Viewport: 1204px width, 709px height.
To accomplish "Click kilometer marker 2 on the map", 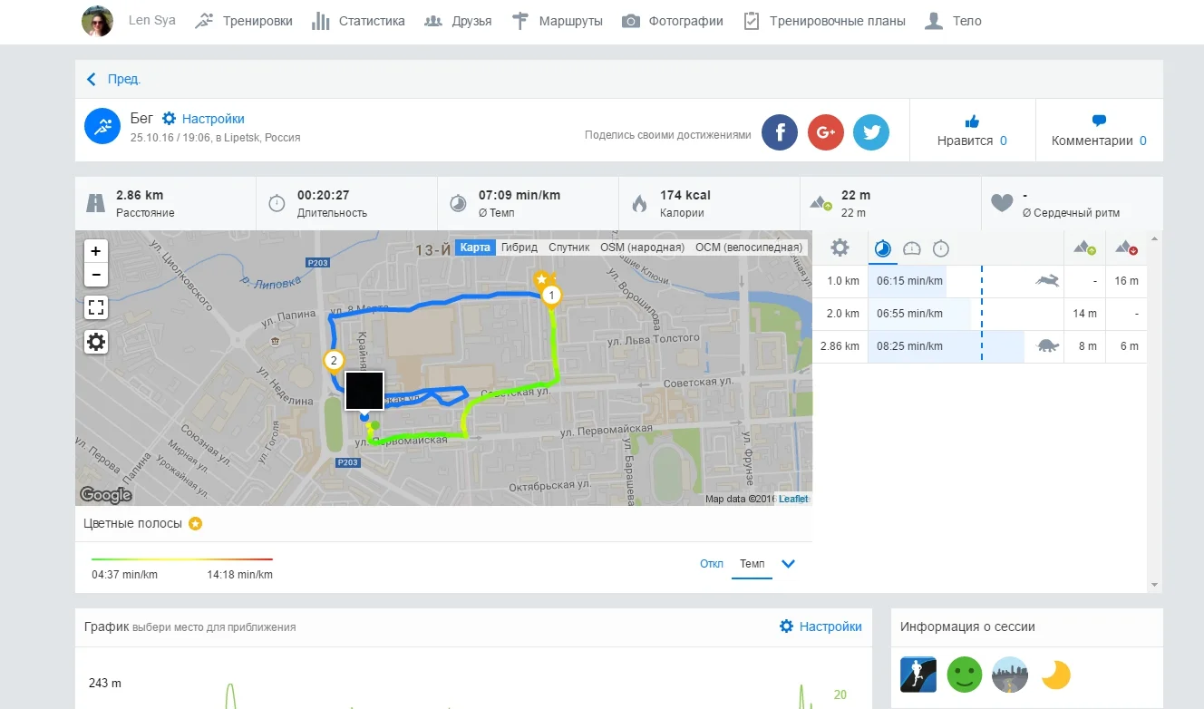I will pyautogui.click(x=334, y=363).
